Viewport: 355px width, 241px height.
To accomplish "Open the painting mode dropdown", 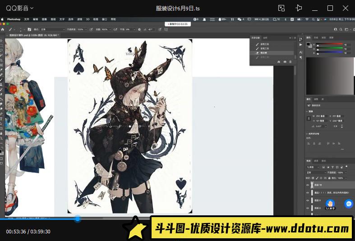I will click(x=52, y=29).
